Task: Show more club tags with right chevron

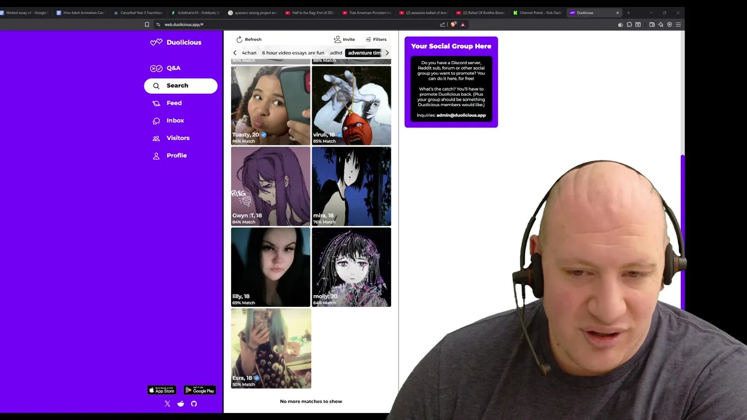Action: [x=387, y=53]
